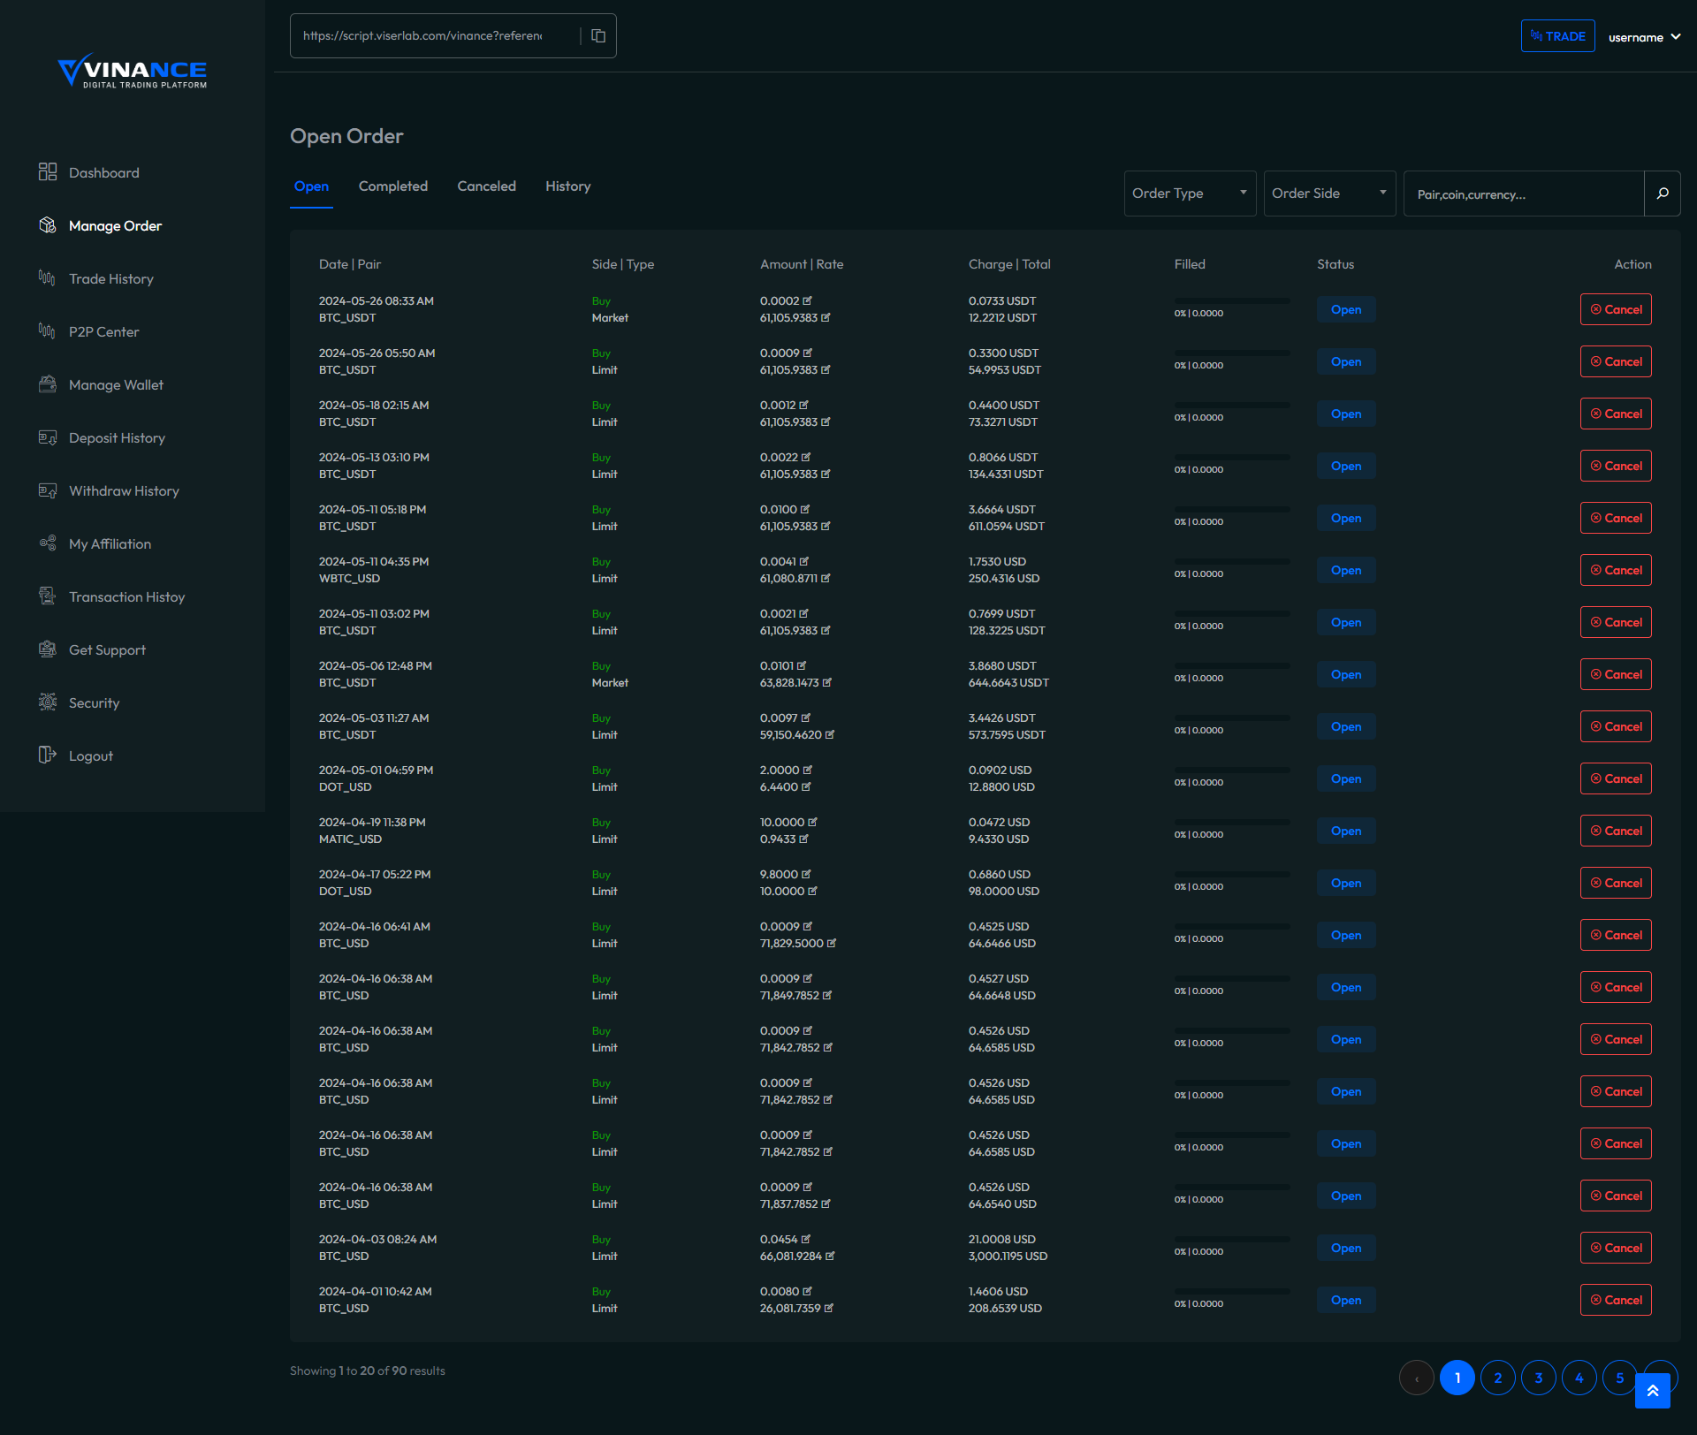The height and width of the screenshot is (1435, 1697).
Task: Edit amount 0.0002 of first order
Action: pos(808,301)
